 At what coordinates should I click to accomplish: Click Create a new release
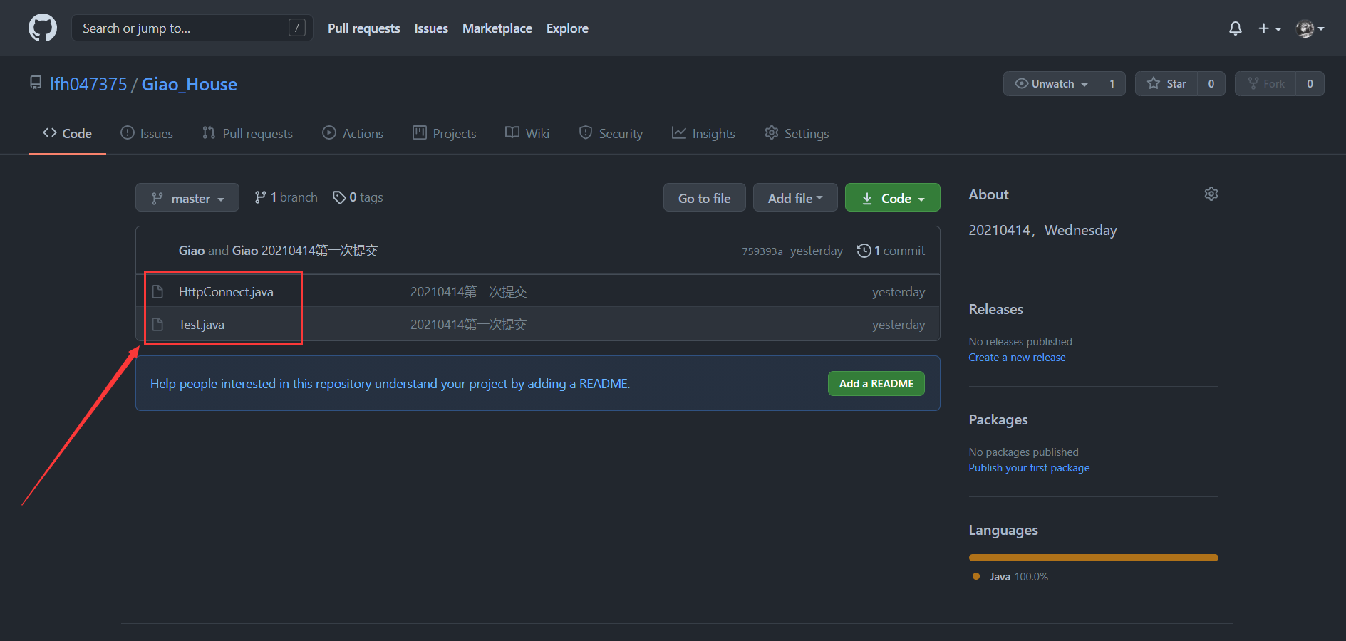pyautogui.click(x=1017, y=358)
